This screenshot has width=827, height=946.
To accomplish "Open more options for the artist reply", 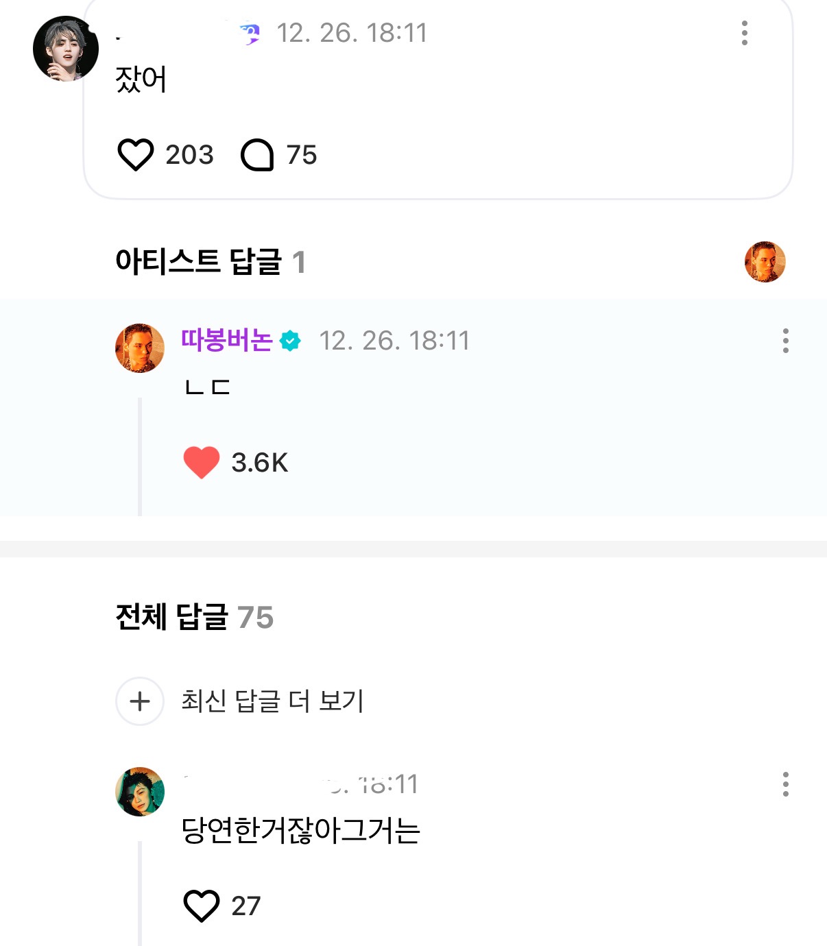I will (x=785, y=341).
